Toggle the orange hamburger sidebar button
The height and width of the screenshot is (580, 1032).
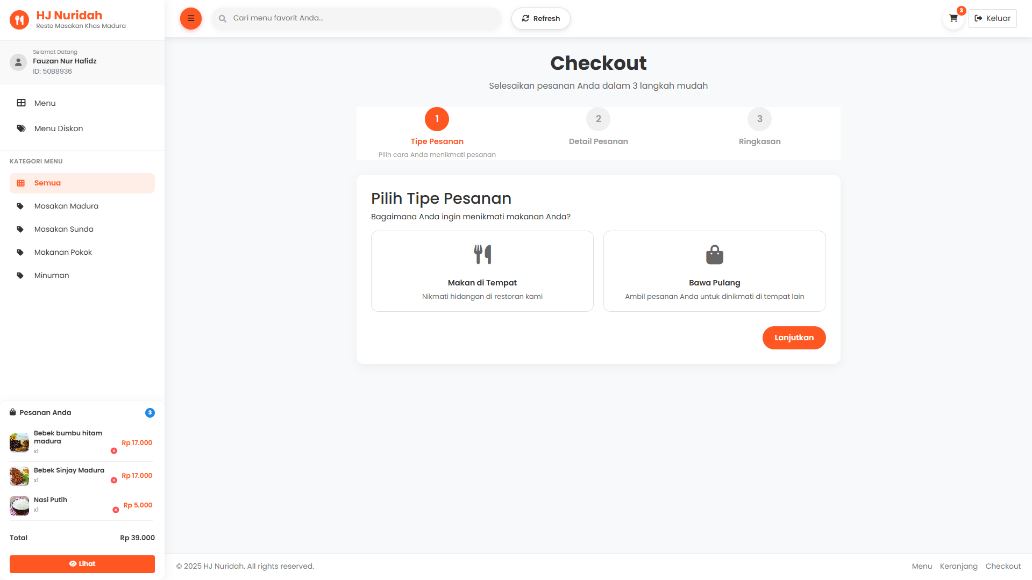pos(190,18)
